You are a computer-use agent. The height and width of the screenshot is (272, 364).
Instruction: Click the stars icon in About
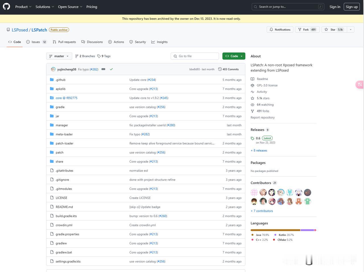[252, 98]
